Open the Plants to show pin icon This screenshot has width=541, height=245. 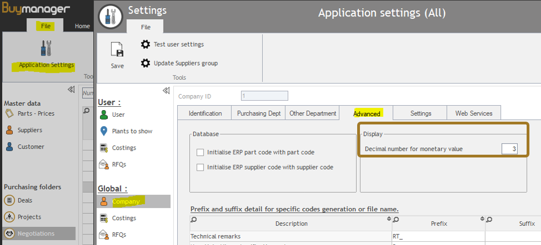[x=103, y=131]
